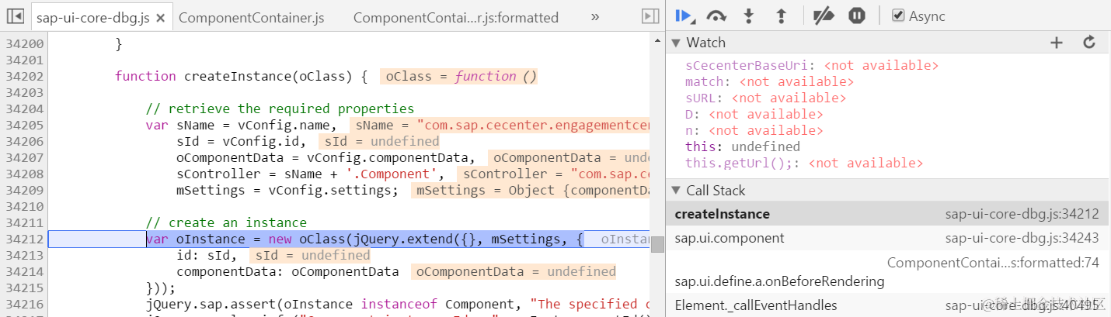Switch to the ComponentContainer.js tab
Viewport: 1111px width, 317px height.
[252, 17]
